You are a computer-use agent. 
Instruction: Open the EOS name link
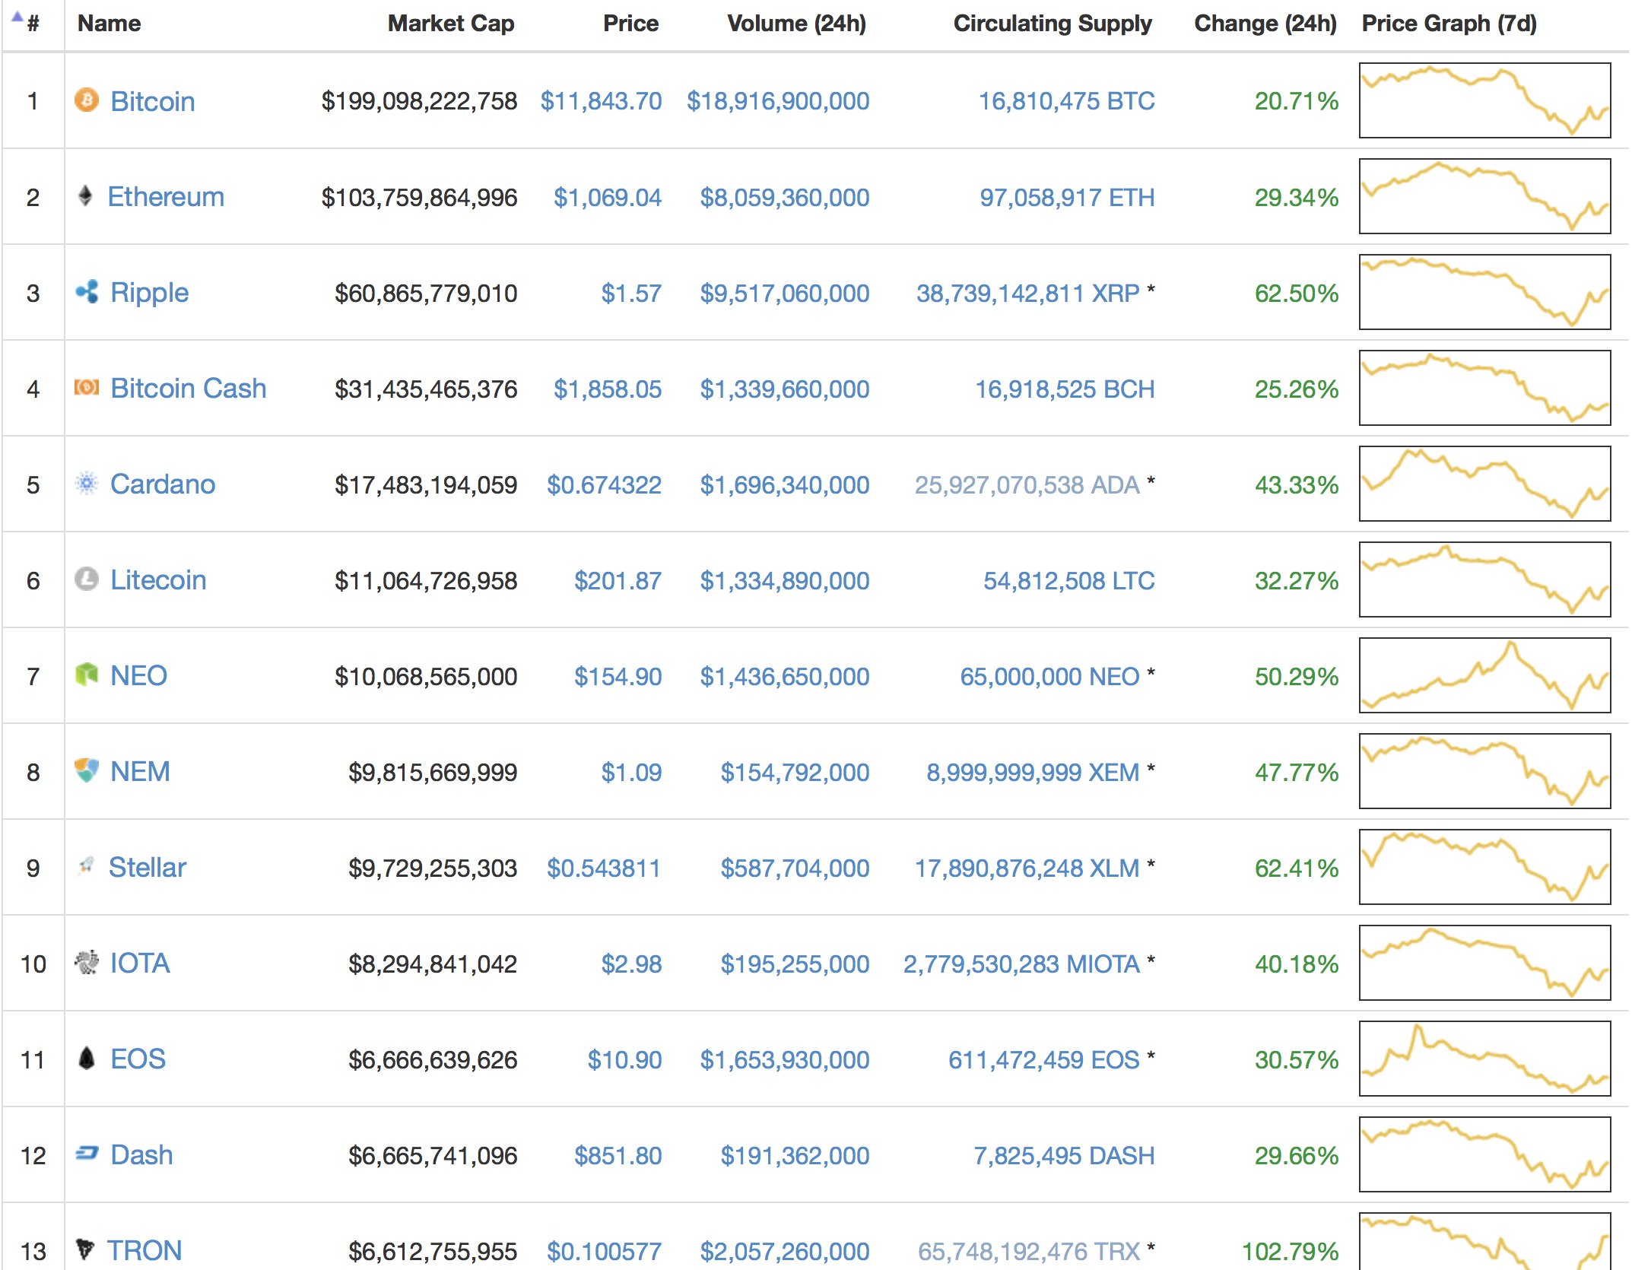pyautogui.click(x=138, y=1059)
